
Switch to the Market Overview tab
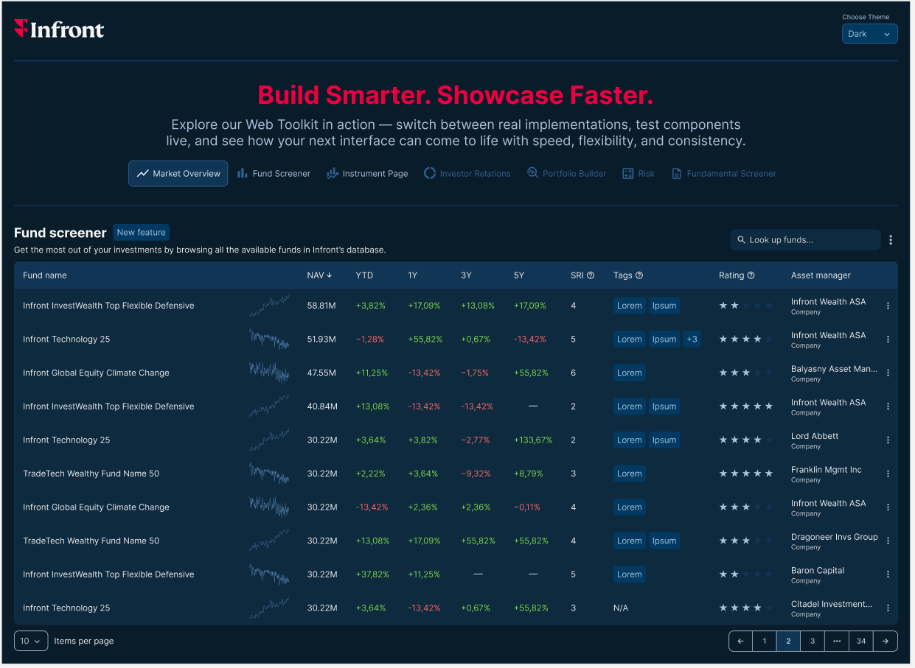click(178, 174)
